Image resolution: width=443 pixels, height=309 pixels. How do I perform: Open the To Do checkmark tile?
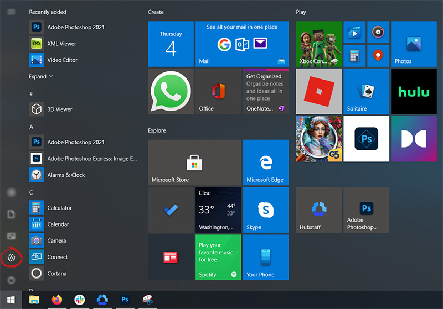tap(171, 210)
